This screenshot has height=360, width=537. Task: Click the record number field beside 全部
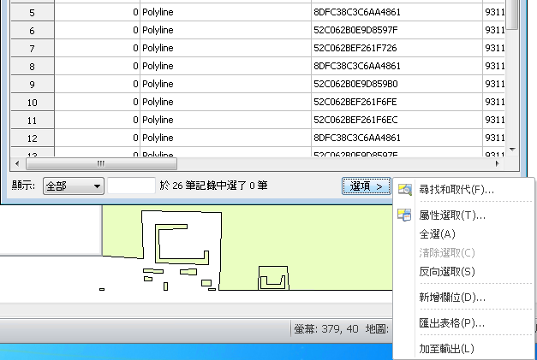131,186
